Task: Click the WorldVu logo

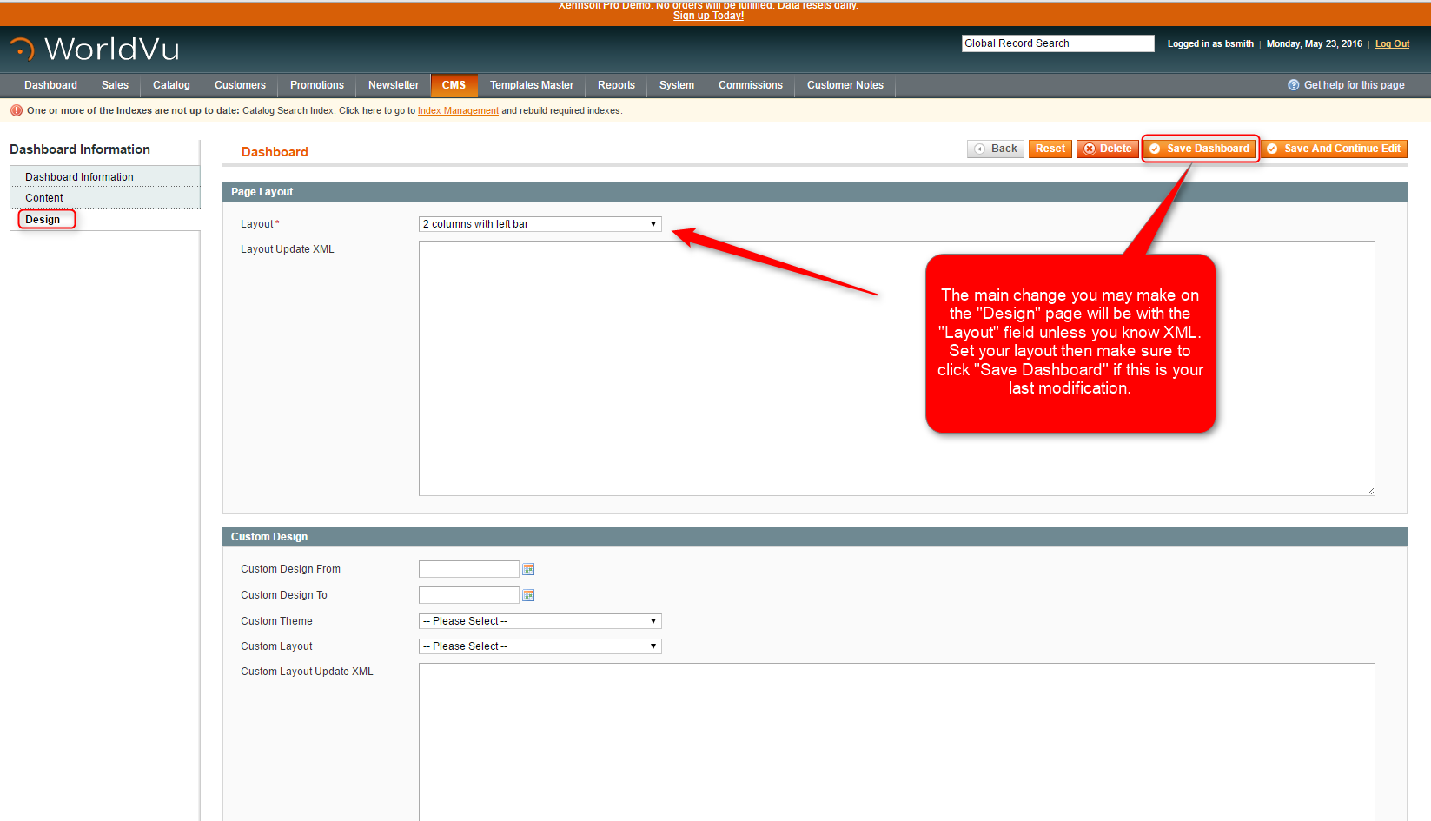Action: (x=95, y=50)
